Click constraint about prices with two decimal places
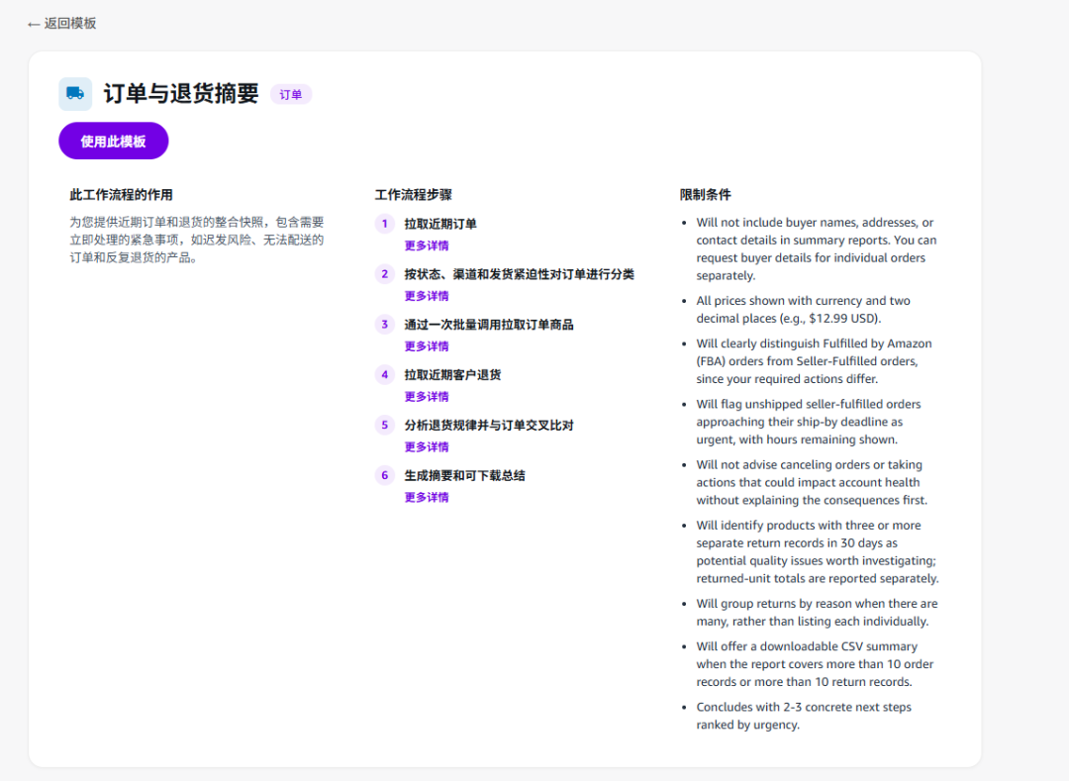 (803, 310)
